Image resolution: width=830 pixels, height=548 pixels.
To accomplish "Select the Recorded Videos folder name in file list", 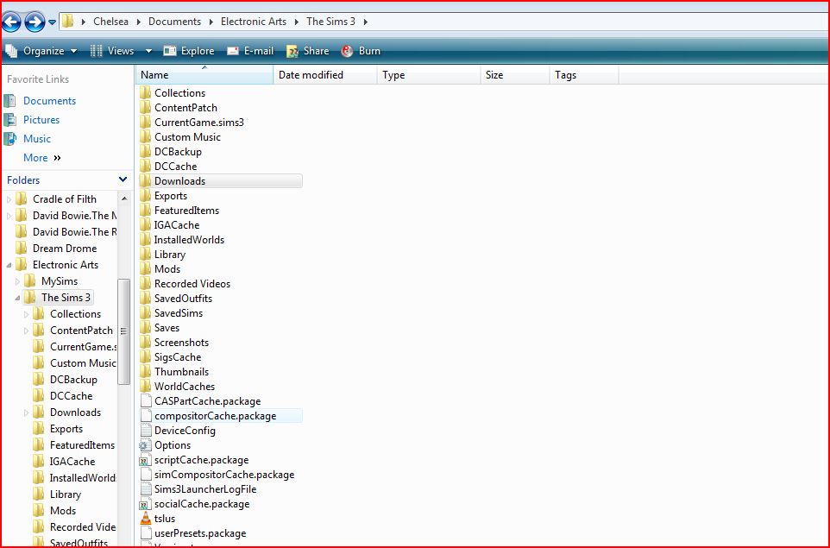I will coord(192,284).
